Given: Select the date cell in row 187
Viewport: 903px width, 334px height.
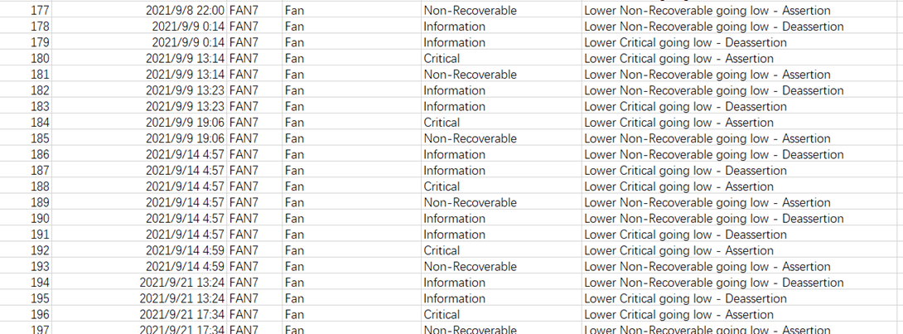Looking at the screenshot, I should (x=185, y=171).
